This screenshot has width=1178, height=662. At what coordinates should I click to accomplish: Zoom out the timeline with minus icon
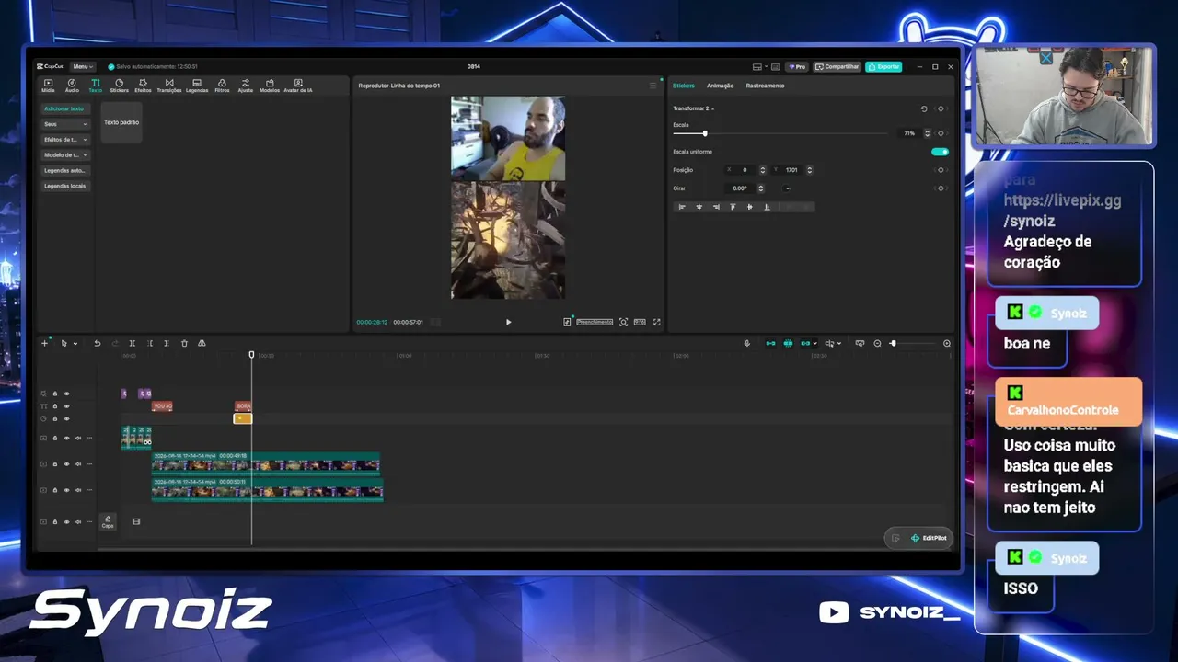point(877,343)
